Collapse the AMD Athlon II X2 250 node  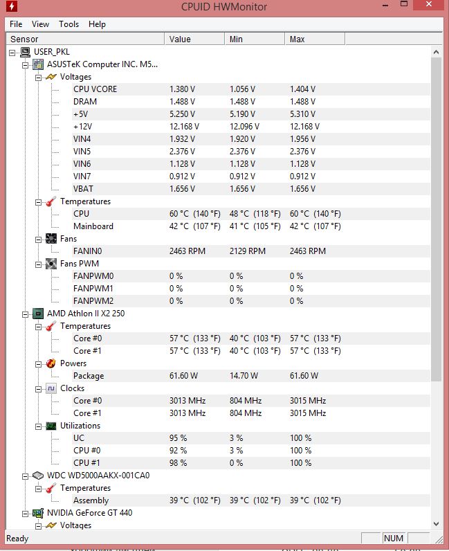tap(25, 314)
